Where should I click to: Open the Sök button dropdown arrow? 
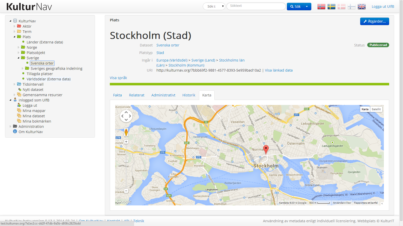point(307,7)
